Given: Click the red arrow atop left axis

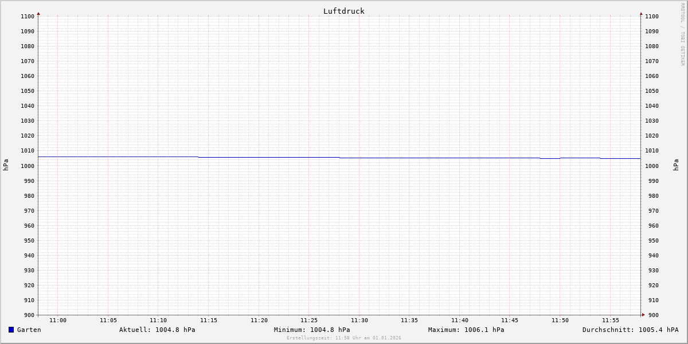Looking at the screenshot, I should (x=38, y=13).
